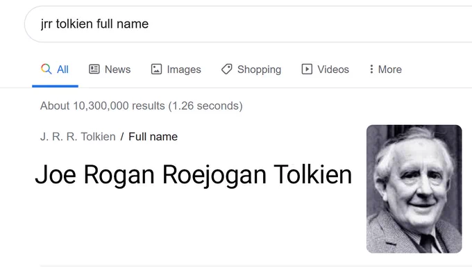472x268 pixels.
Task: Select the All tab label
Action: [x=62, y=69]
